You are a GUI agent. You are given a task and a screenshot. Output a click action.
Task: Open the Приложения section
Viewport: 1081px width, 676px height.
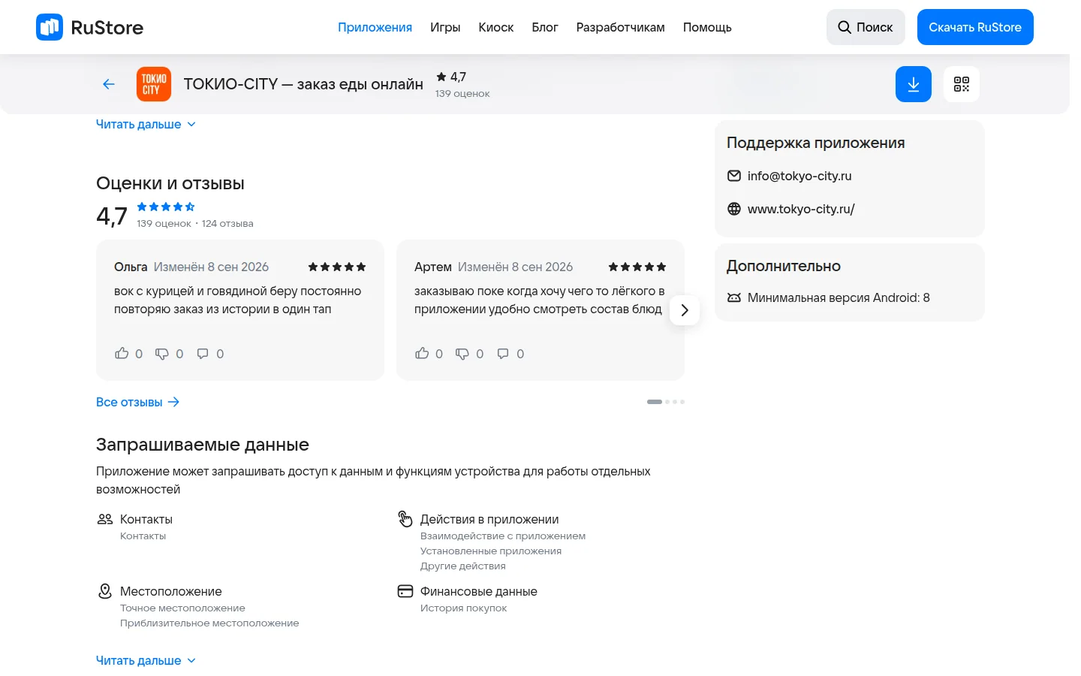(x=375, y=27)
